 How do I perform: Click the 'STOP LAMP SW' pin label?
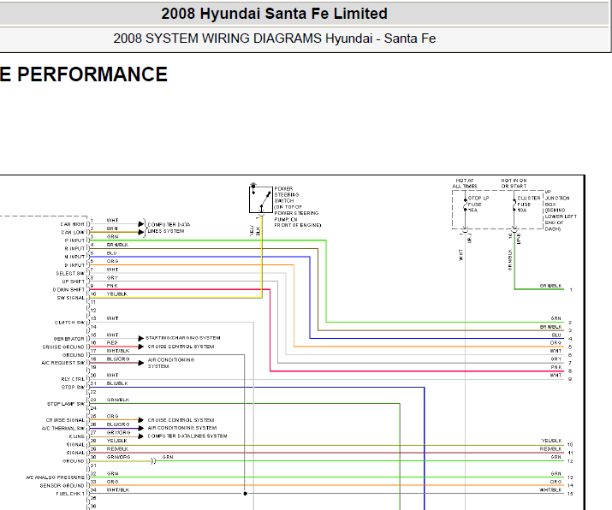[66, 404]
